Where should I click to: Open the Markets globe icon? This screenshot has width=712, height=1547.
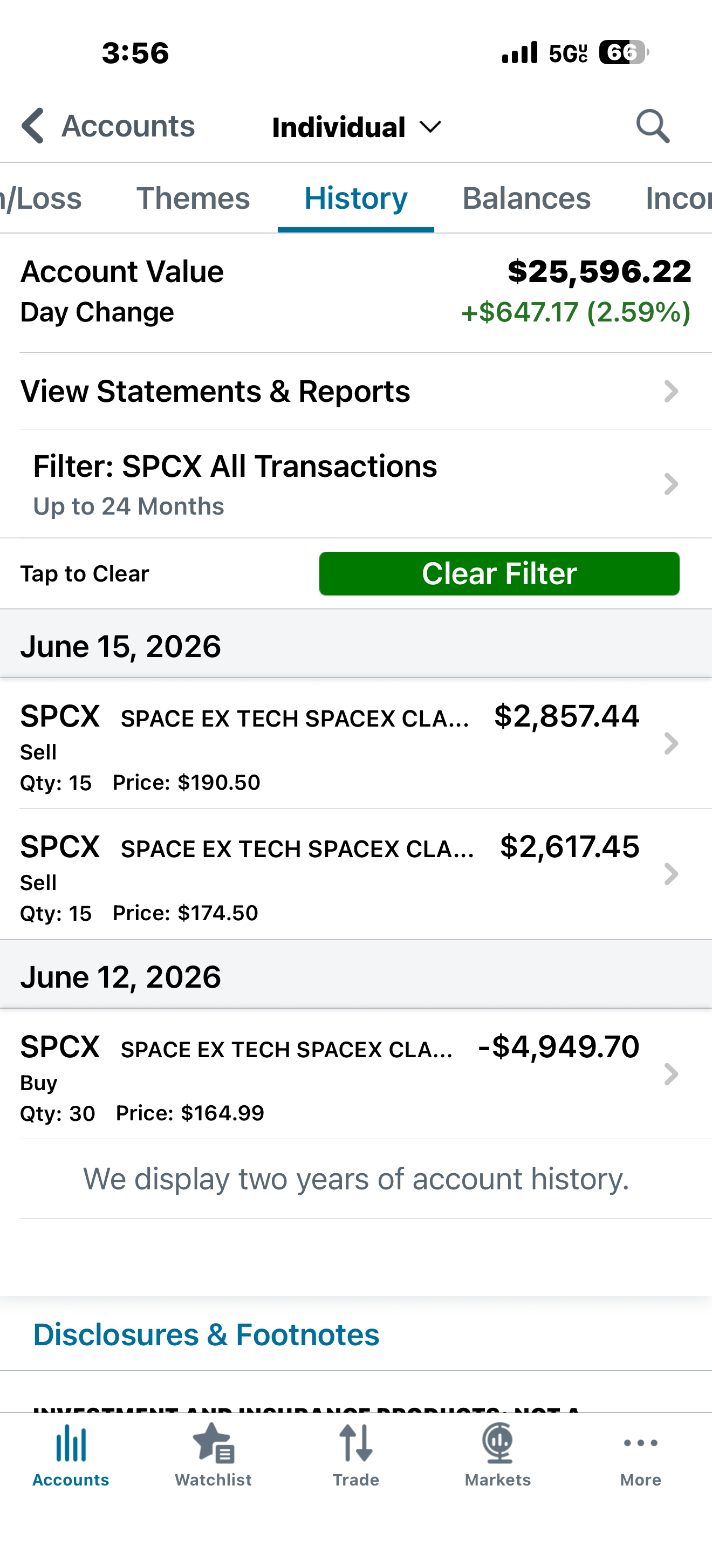(498, 1442)
